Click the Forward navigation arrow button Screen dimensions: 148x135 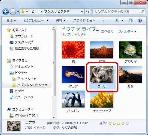click(13, 12)
